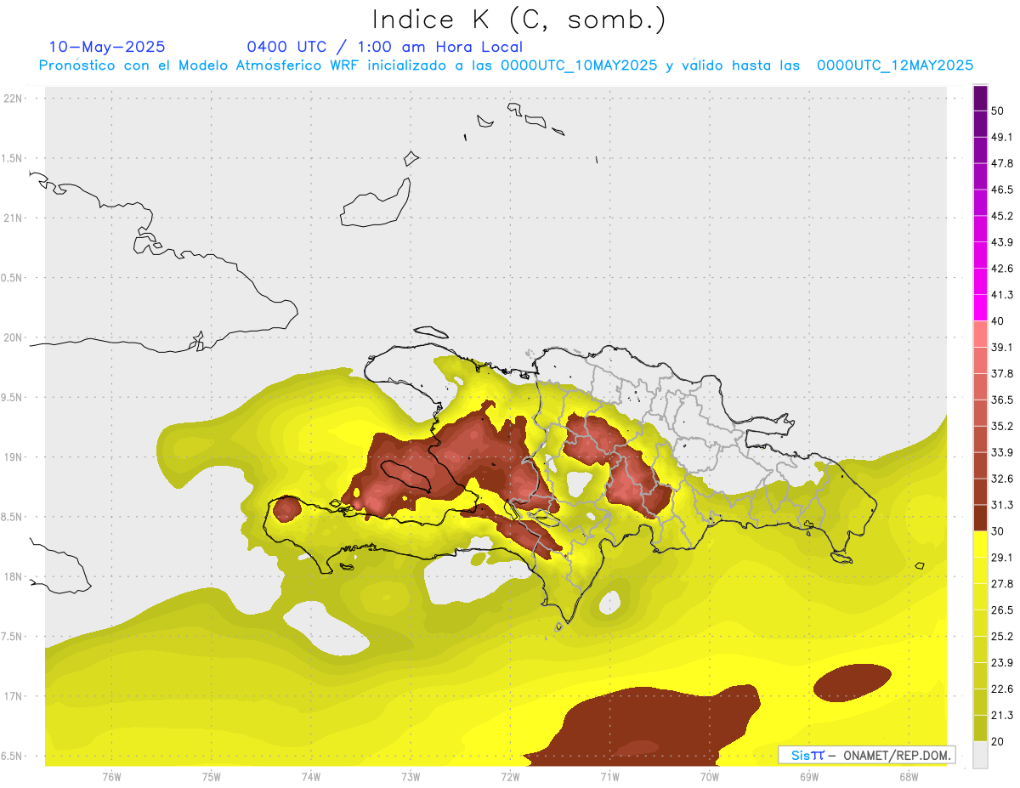Pick the magenta band between 40 and 41.3
The image size is (1020, 788).
[x=980, y=309]
